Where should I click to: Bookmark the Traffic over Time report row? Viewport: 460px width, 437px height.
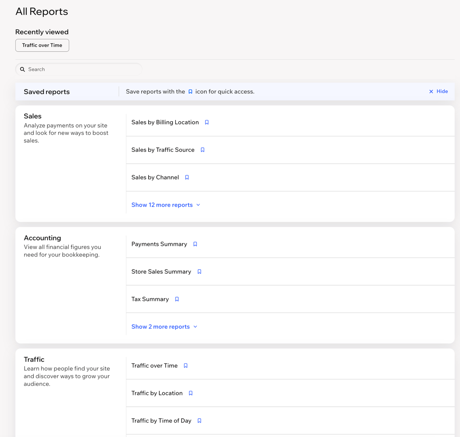click(x=186, y=365)
